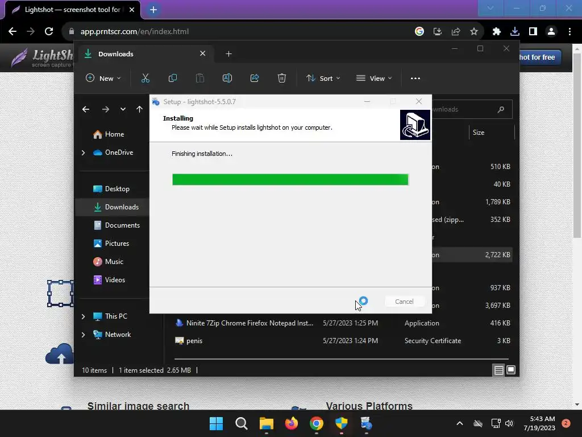
Task: Open the View dropdown menu
Action: tap(374, 79)
